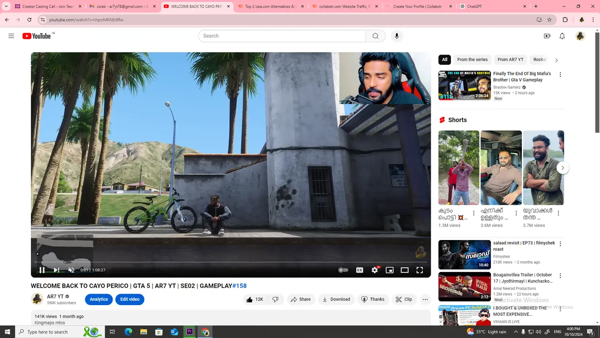Screen dimensions: 600x338
Task: Click the browser address bar URL
Action: (x=86, y=20)
